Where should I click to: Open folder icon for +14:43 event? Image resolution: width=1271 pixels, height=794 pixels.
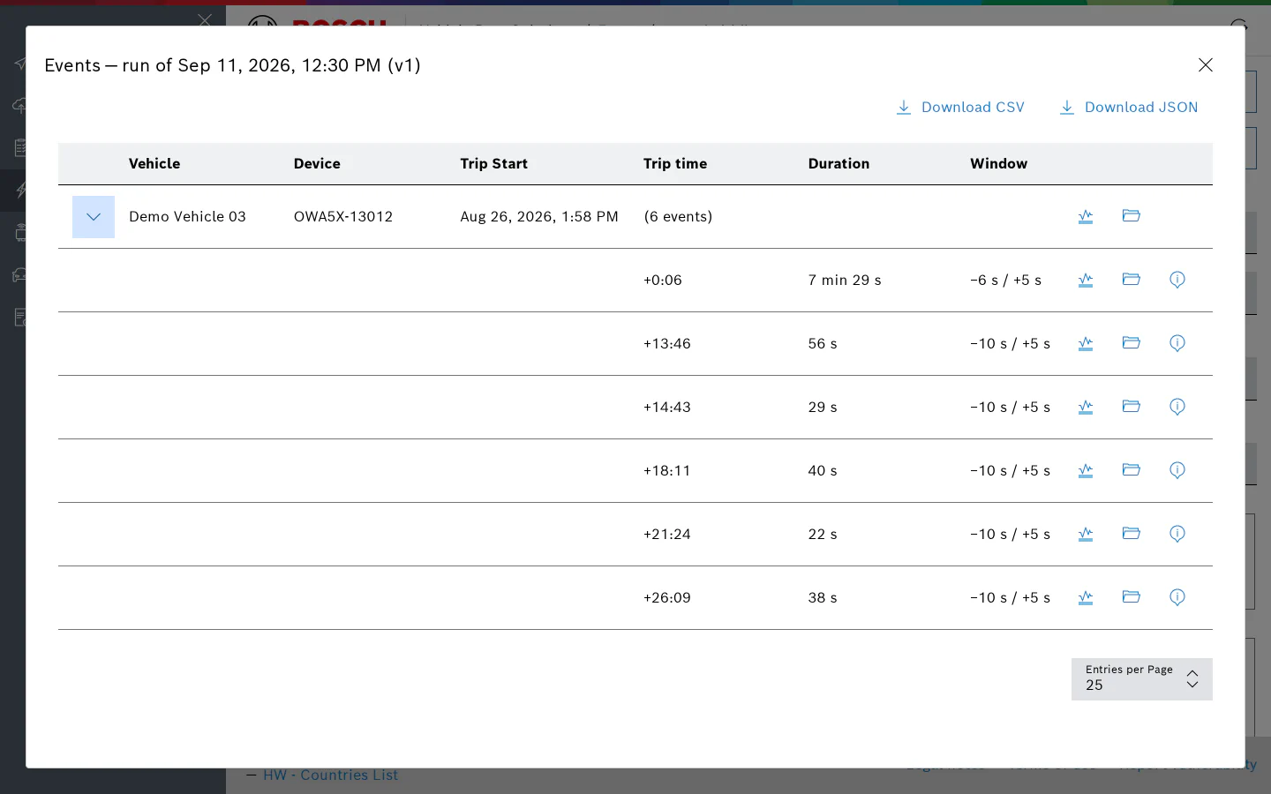[1132, 407]
